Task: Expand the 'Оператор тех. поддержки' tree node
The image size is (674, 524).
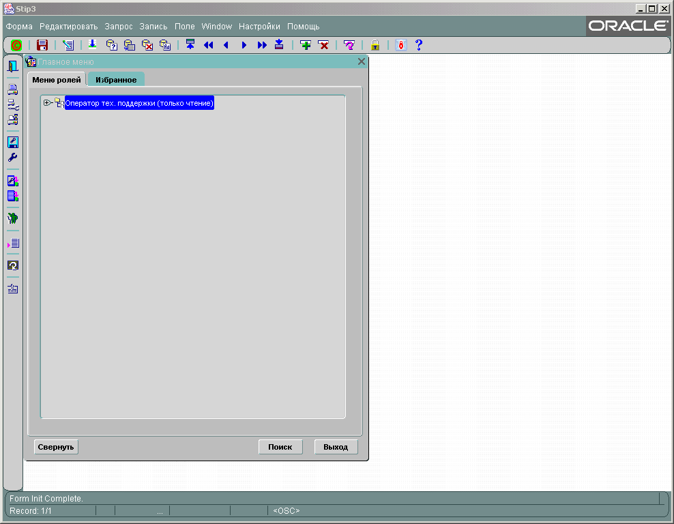Action: click(x=47, y=103)
